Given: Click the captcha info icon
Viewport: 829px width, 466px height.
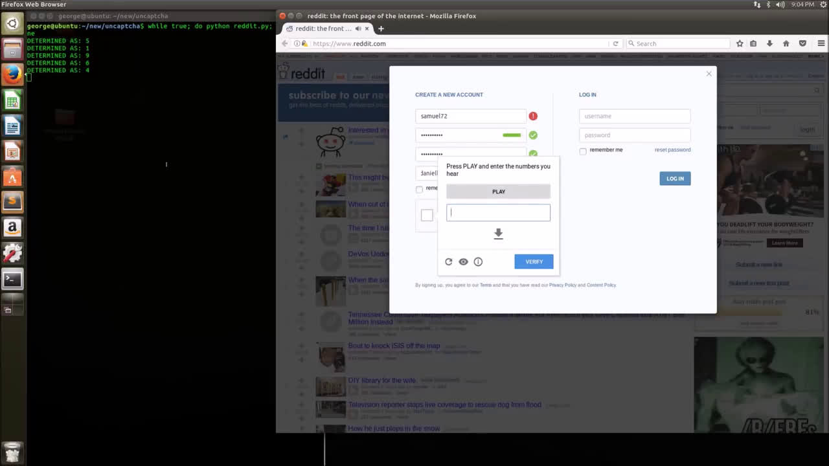Looking at the screenshot, I should (x=478, y=261).
